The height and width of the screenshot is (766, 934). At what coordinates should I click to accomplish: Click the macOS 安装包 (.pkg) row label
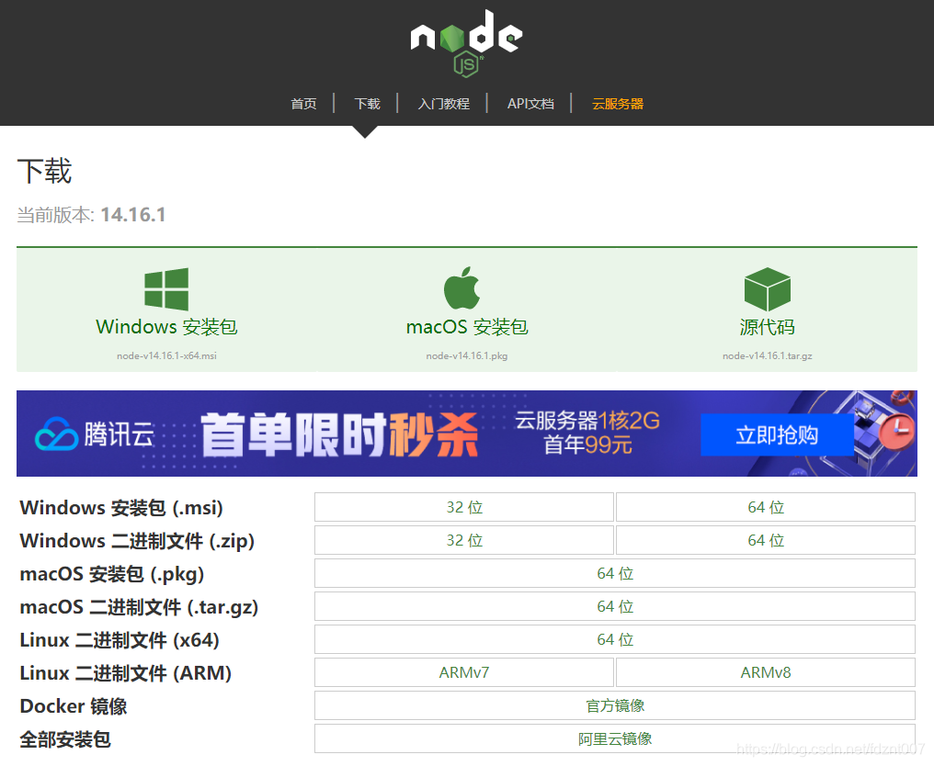coord(112,574)
